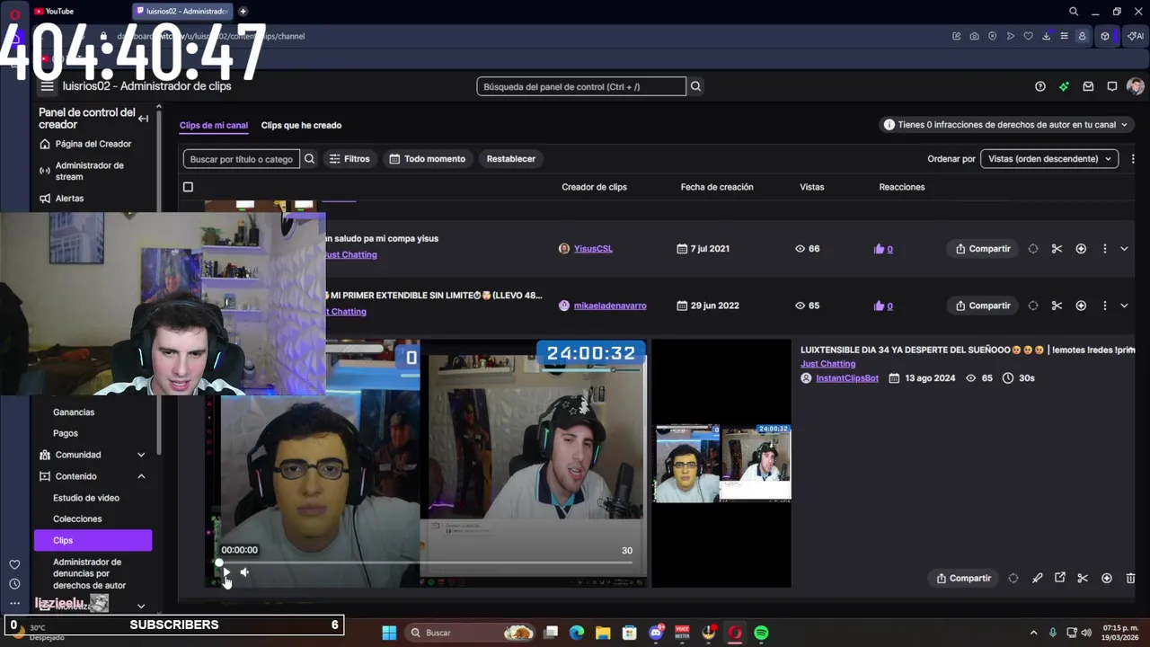The width and height of the screenshot is (1150, 647).
Task: Open the Filtros button
Action: [349, 159]
